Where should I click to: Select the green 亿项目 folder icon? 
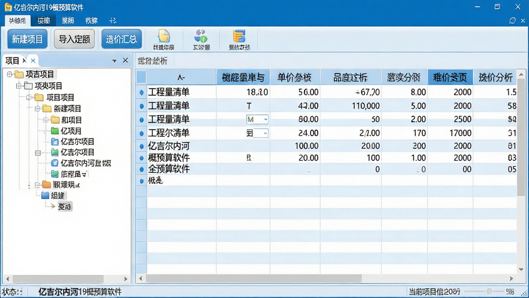pyautogui.click(x=55, y=131)
